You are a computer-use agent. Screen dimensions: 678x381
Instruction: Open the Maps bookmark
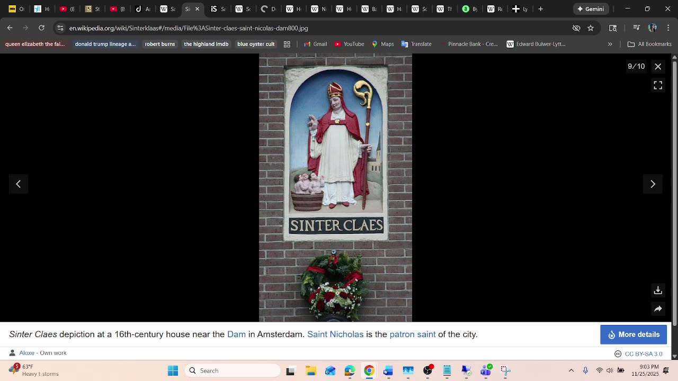click(x=383, y=44)
